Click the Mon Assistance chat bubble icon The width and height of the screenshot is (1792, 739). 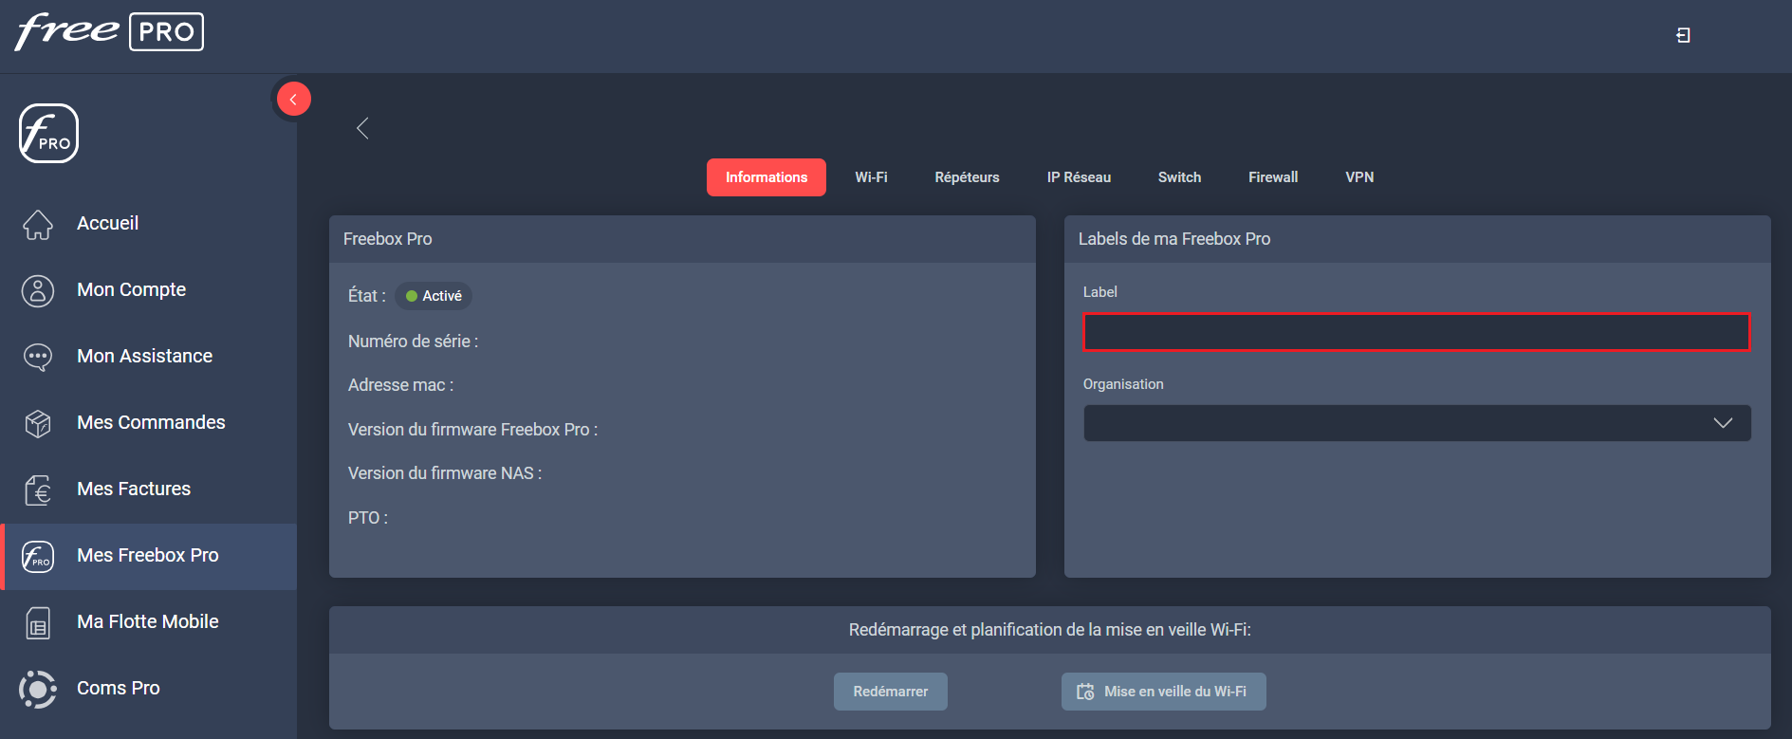[x=38, y=357]
